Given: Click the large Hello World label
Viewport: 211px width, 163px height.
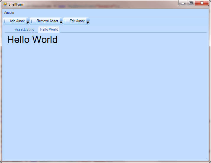Looking at the screenshot, I should 32,40.
